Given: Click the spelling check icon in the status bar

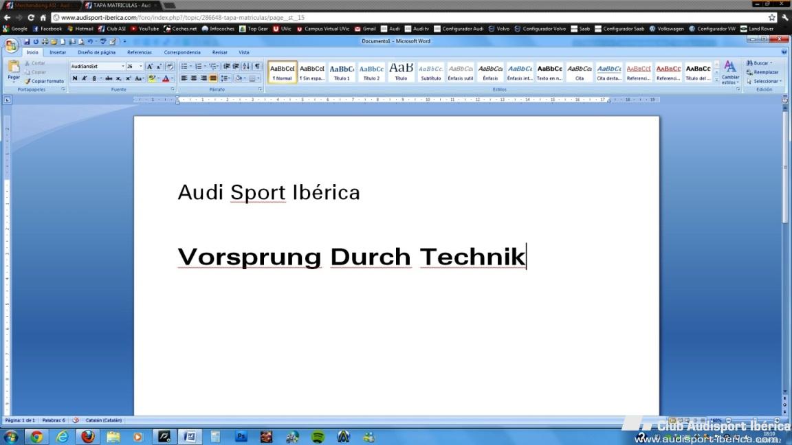Looking at the screenshot, I should click(75, 420).
